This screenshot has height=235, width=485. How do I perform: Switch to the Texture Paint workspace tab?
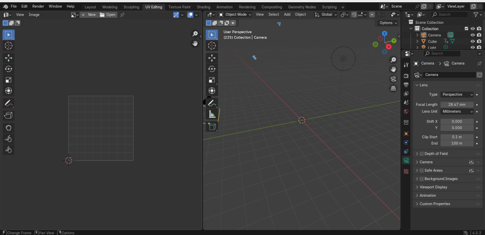tap(179, 7)
